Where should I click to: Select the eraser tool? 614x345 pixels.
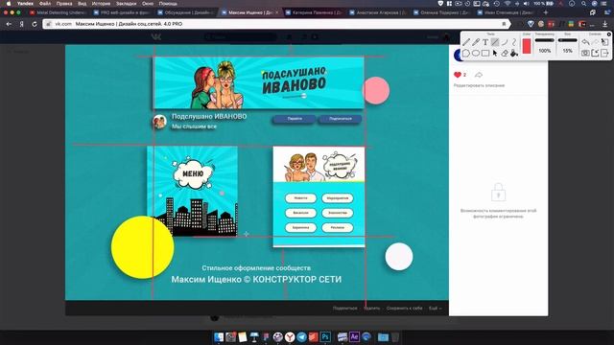[505, 53]
